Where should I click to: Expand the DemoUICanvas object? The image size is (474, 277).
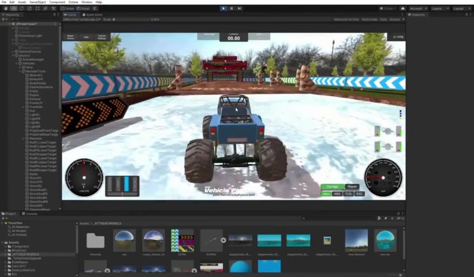coord(13,52)
